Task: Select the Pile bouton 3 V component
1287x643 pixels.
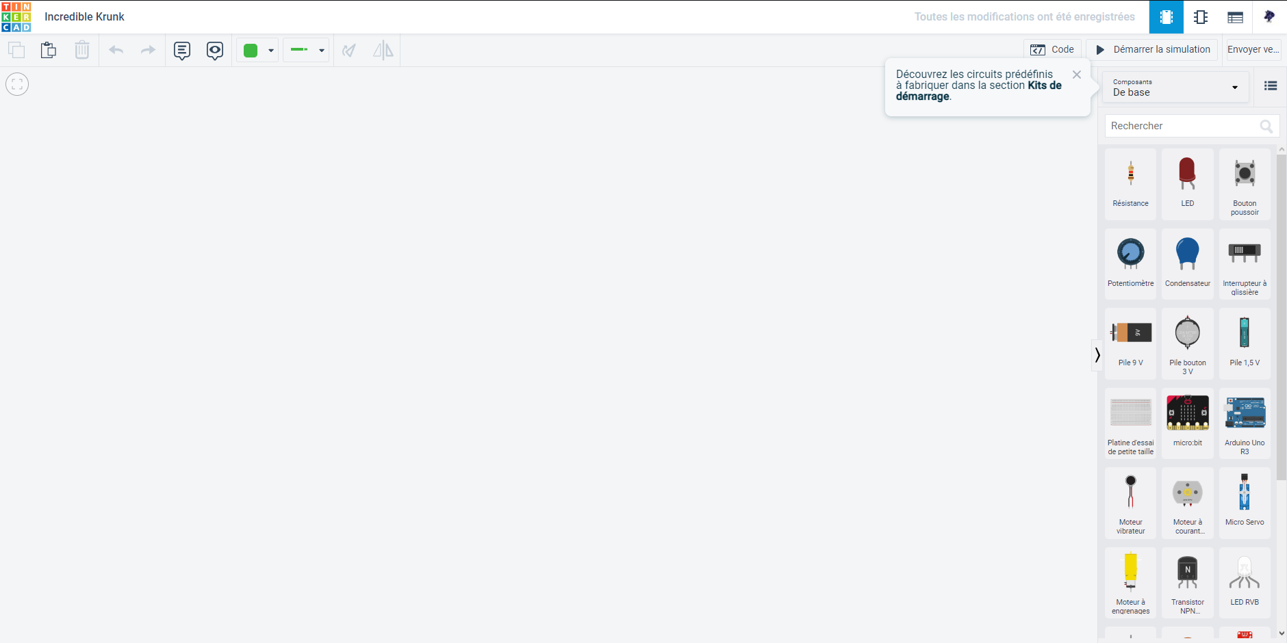Action: [1188, 344]
